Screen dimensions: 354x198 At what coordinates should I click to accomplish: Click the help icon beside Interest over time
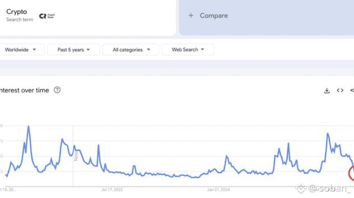click(57, 90)
